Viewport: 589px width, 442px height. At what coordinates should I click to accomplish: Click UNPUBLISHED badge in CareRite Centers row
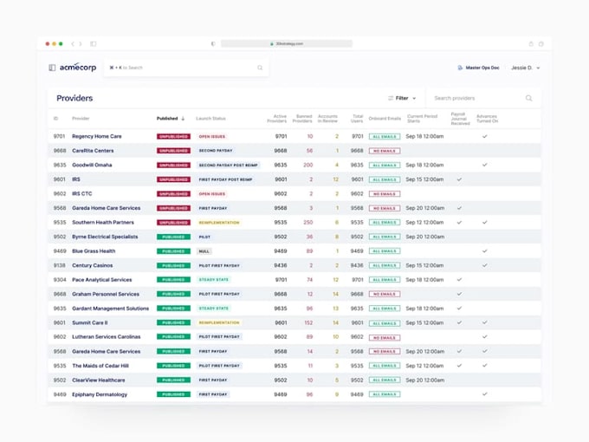coord(173,151)
